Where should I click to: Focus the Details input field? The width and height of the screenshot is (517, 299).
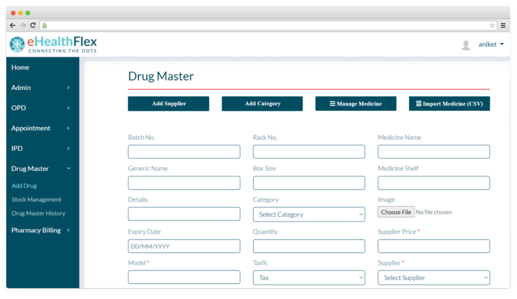pyautogui.click(x=184, y=214)
